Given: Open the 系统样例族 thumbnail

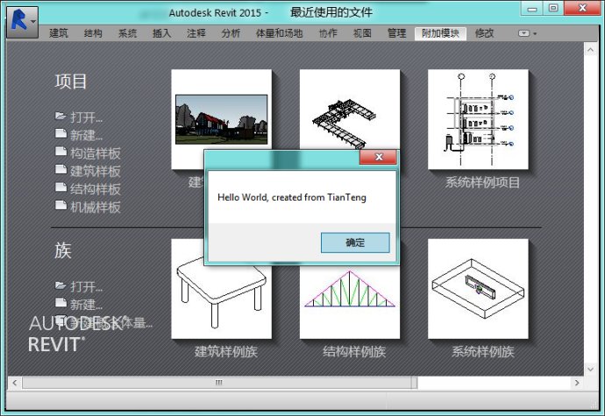Looking at the screenshot, I should (478, 289).
